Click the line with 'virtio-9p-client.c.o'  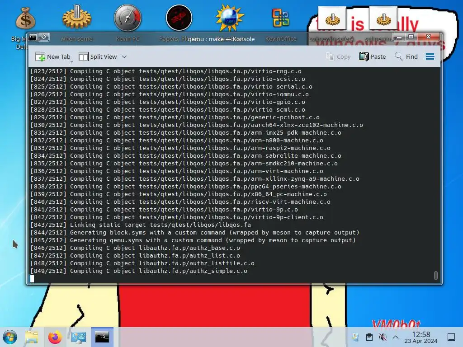coord(177,217)
